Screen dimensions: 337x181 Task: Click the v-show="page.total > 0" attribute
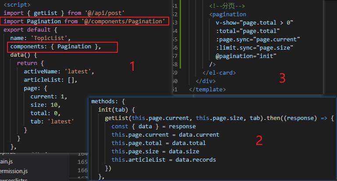pyautogui.click(x=255, y=23)
